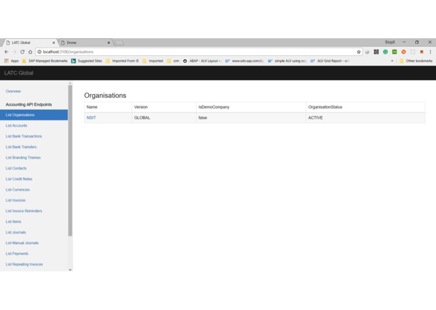
Task: Click sidebar scroll down arrow
Action: point(70,270)
